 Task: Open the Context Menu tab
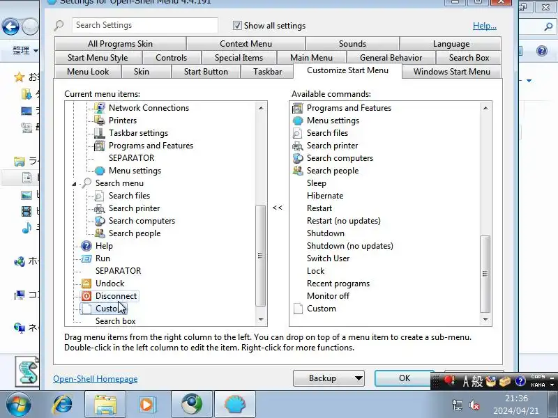(246, 44)
